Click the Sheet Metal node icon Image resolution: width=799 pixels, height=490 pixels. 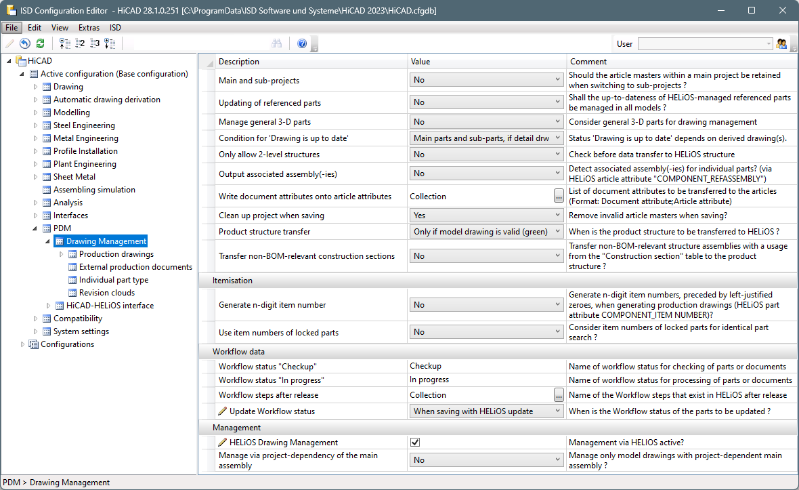point(47,177)
